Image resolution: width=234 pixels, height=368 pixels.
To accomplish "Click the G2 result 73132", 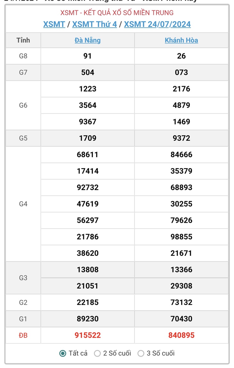I will coord(181,302).
